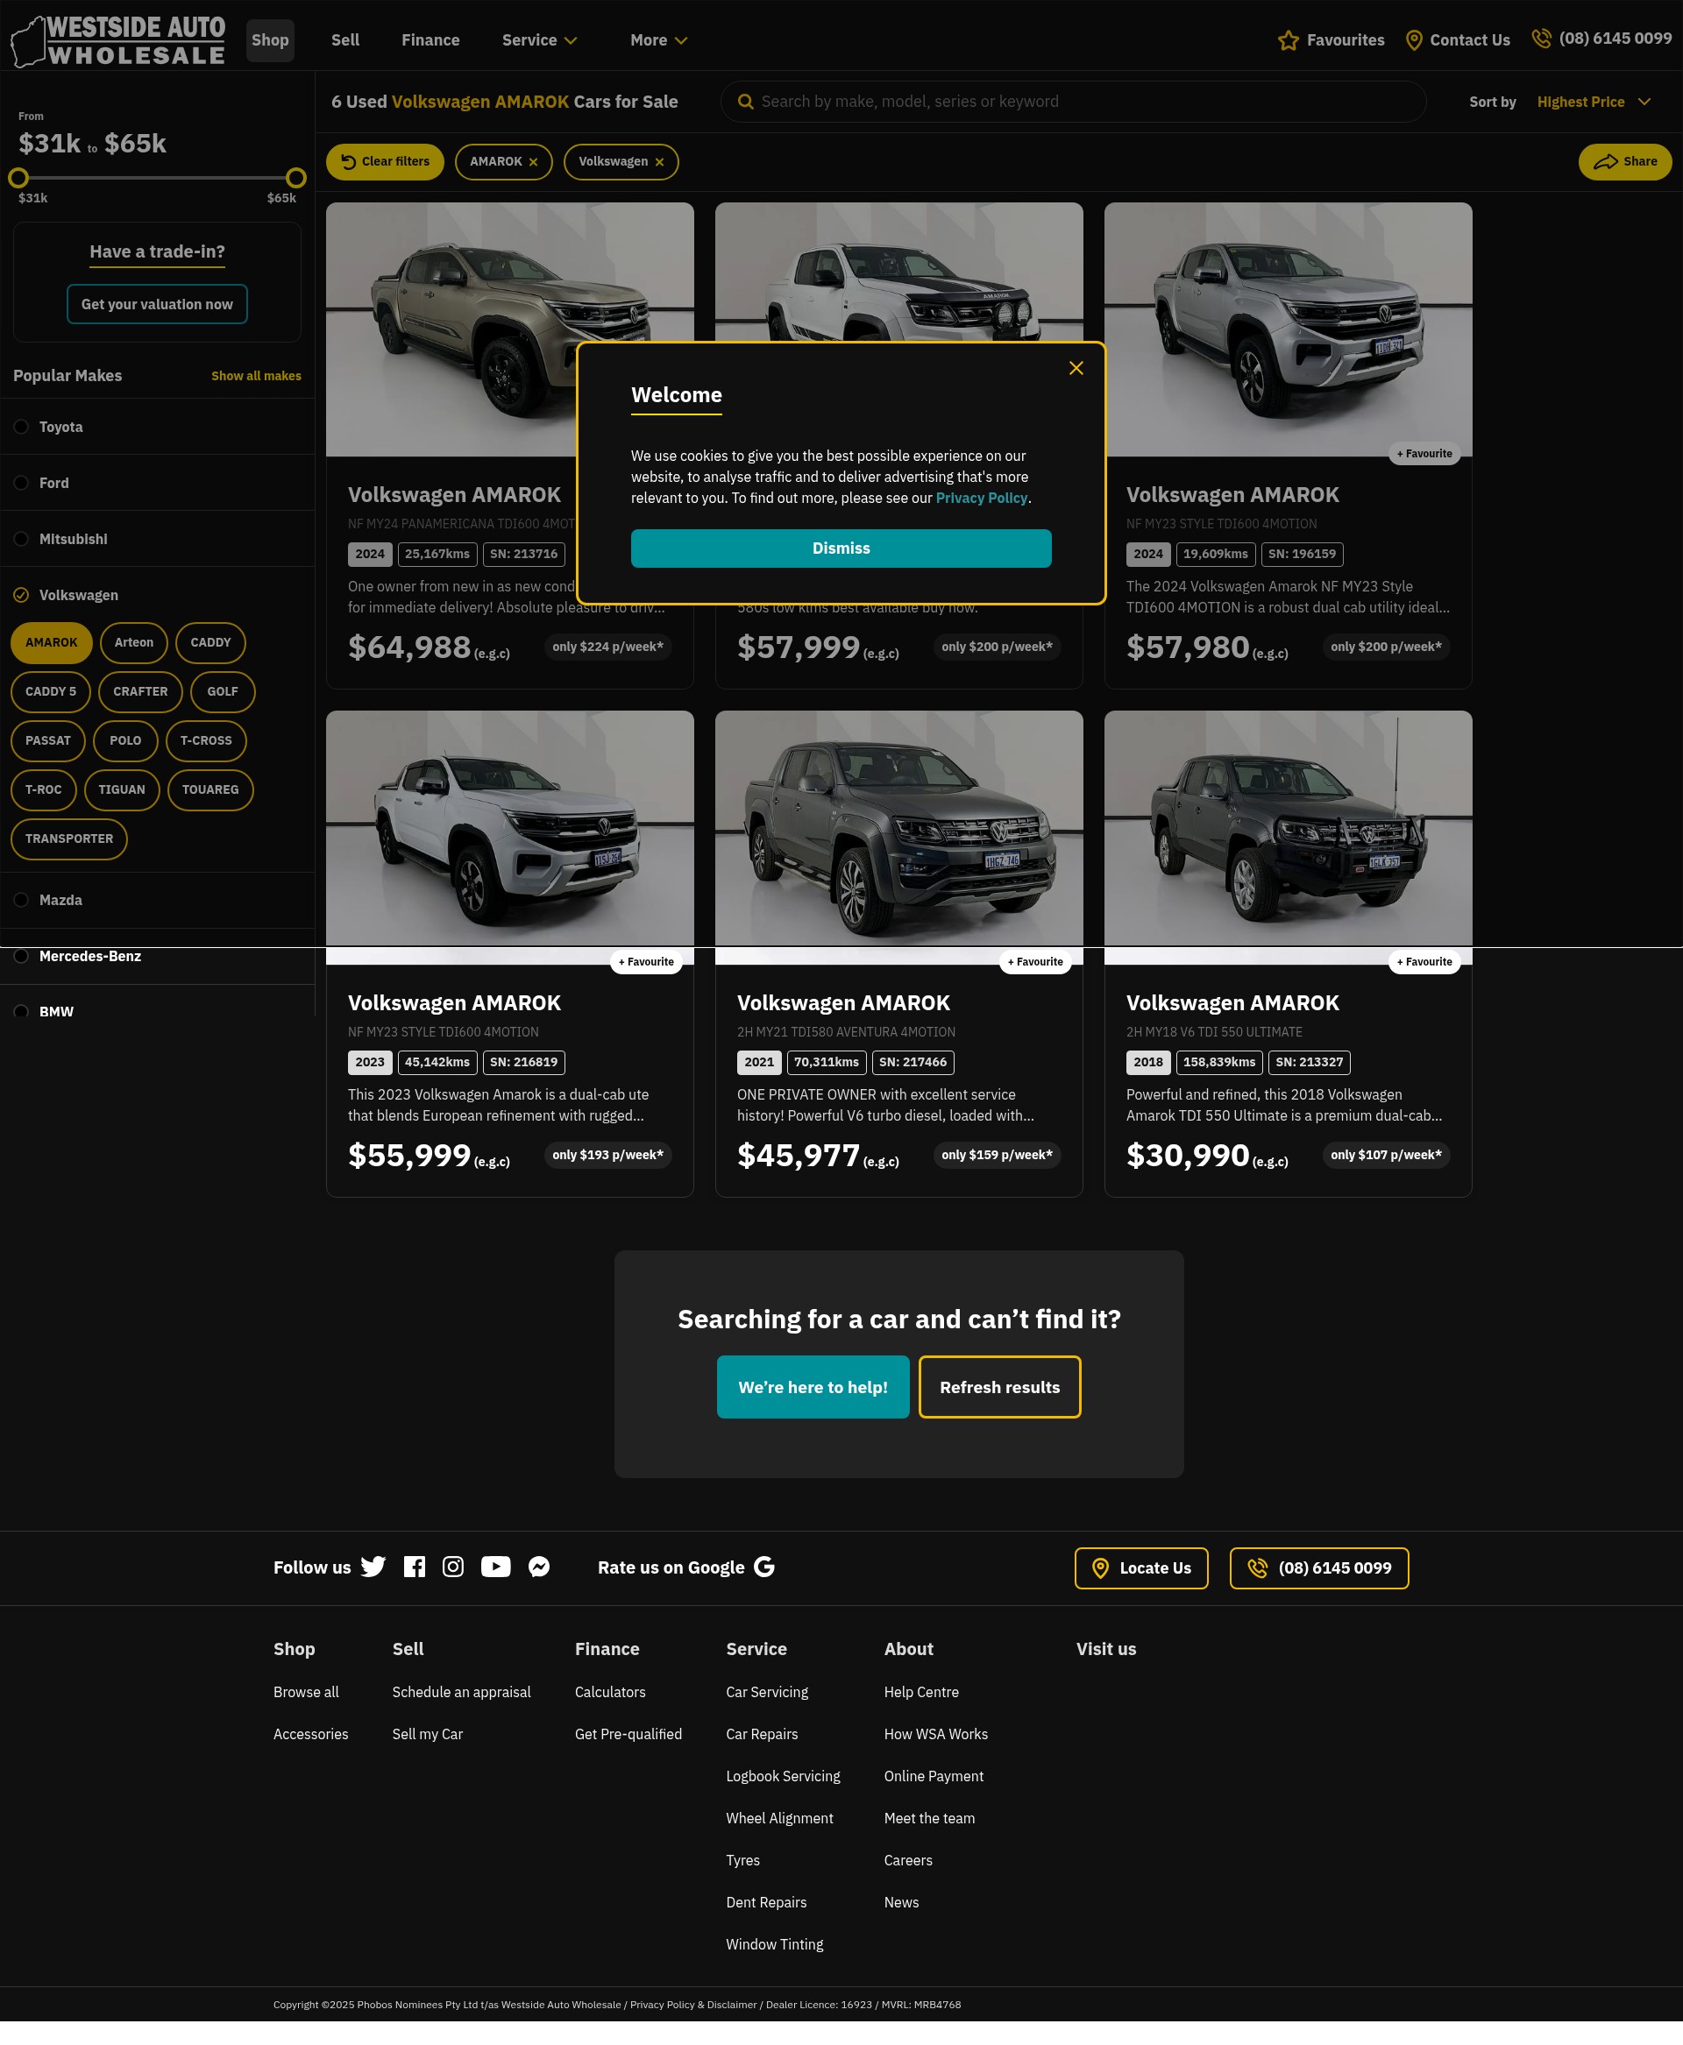Close the Welcome cookie dialog
Image resolution: width=1683 pixels, height=2045 pixels.
[1076, 368]
